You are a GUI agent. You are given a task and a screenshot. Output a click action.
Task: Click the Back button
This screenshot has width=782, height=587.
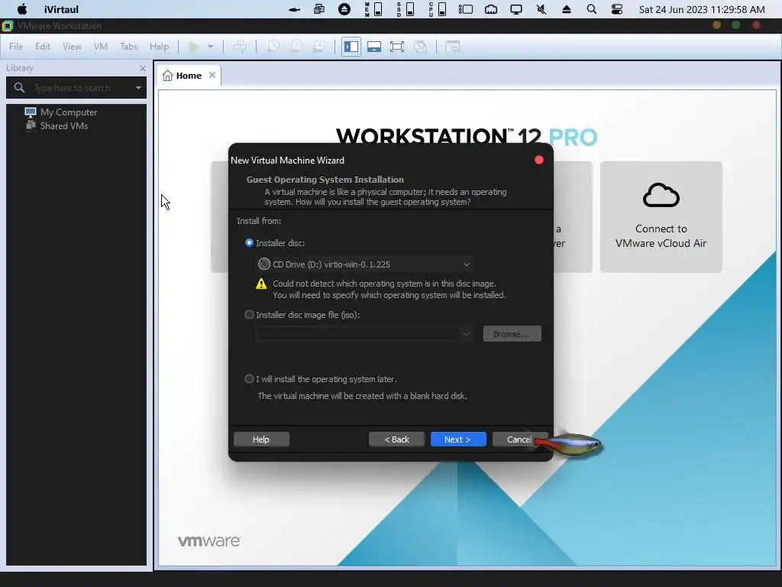396,439
